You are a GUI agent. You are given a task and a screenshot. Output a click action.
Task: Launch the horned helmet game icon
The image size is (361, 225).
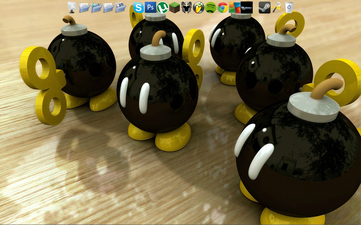point(187,7)
